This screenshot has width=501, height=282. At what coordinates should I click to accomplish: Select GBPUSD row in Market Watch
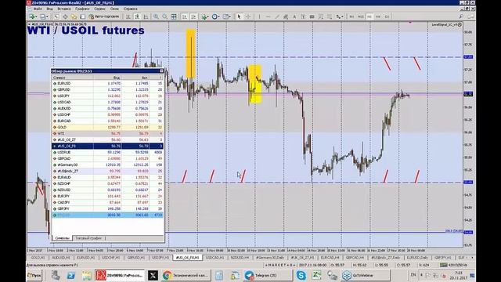(x=107, y=89)
